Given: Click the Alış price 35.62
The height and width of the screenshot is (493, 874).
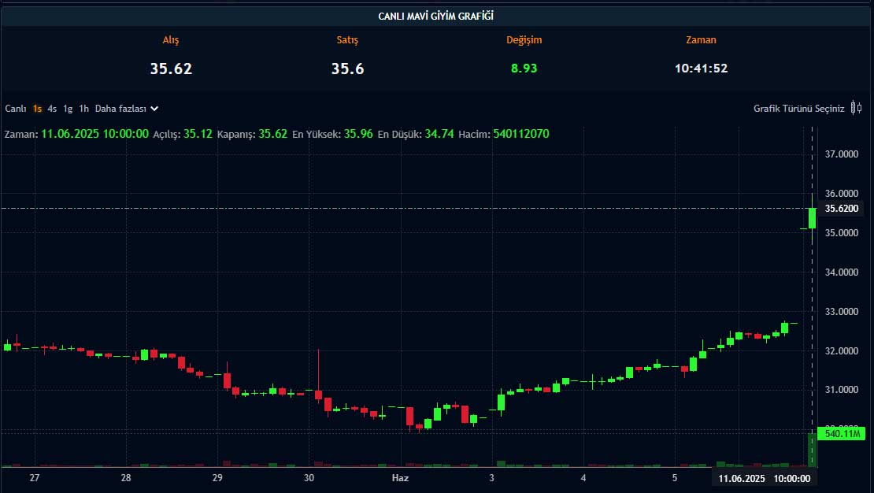Looking at the screenshot, I should tap(171, 69).
